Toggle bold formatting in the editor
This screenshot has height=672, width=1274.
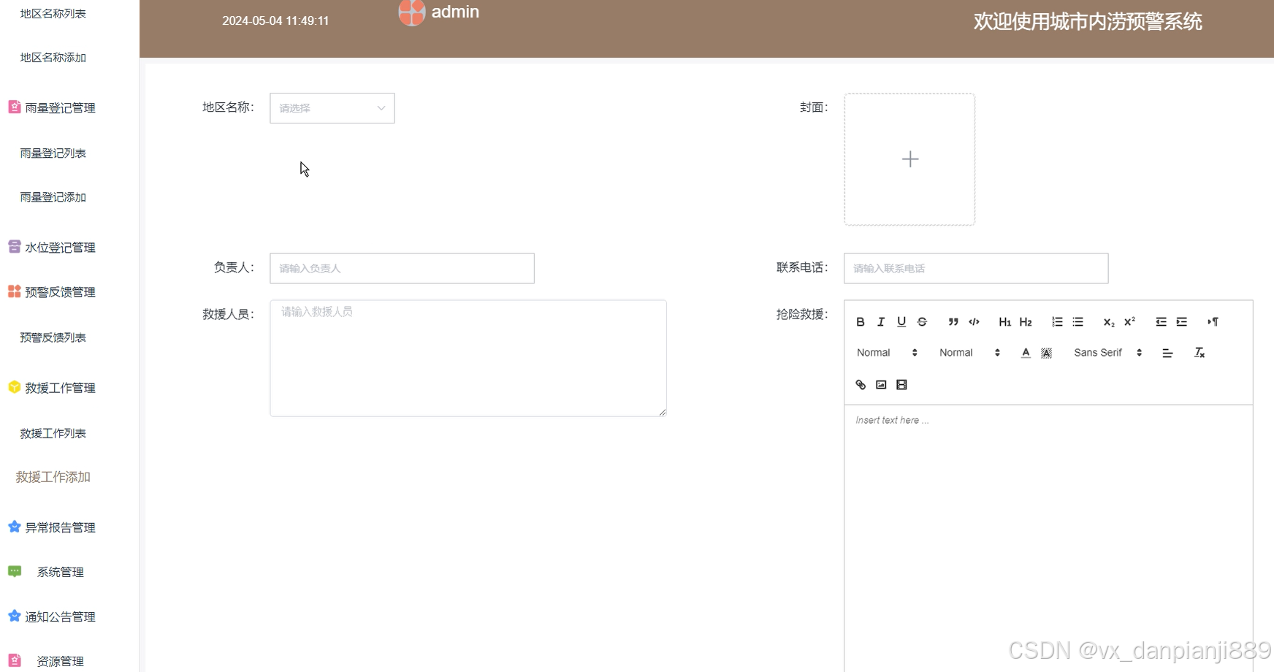click(x=861, y=322)
